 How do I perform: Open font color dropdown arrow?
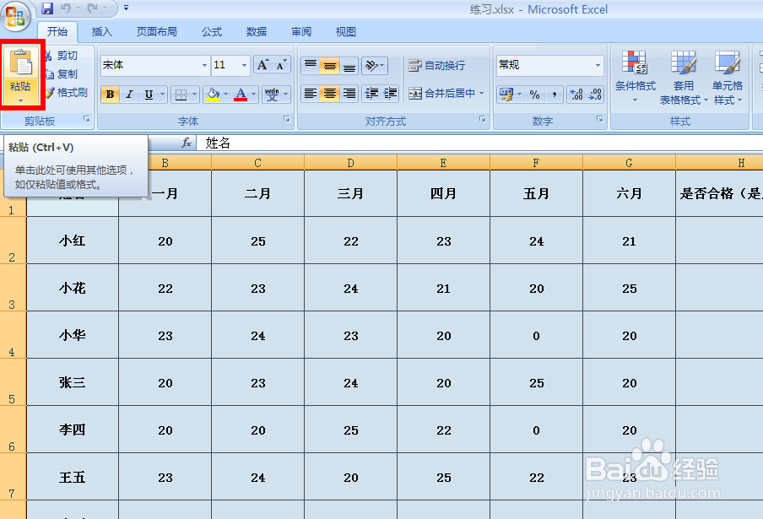253,95
